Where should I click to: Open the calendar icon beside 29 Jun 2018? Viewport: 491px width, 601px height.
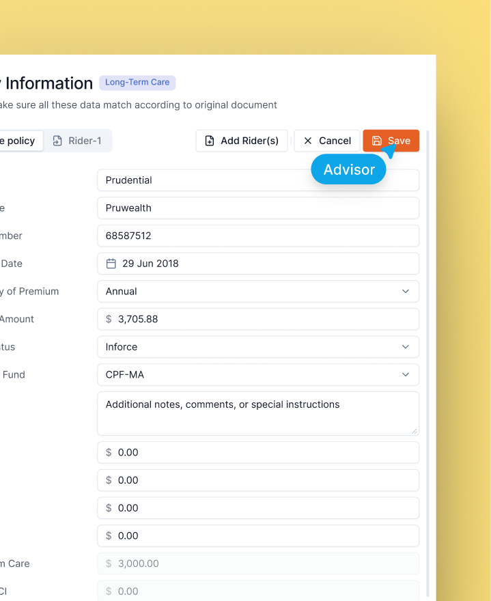point(111,264)
